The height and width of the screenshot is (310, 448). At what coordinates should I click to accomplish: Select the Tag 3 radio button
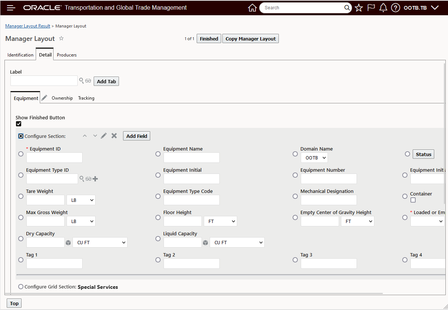click(295, 260)
